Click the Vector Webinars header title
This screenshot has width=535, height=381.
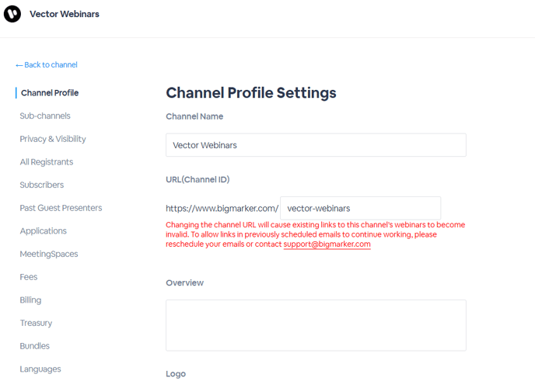[x=64, y=14]
